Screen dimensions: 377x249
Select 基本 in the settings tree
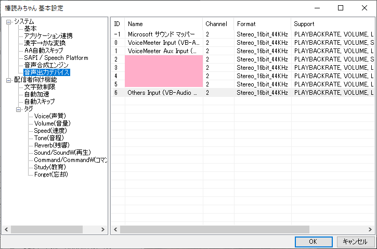[x=30, y=29]
